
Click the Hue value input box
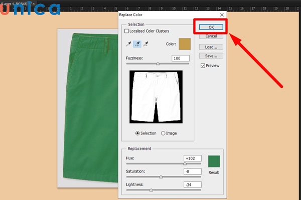coord(193,158)
